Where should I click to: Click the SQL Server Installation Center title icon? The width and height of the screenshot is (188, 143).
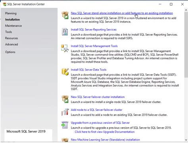tap(5, 4)
